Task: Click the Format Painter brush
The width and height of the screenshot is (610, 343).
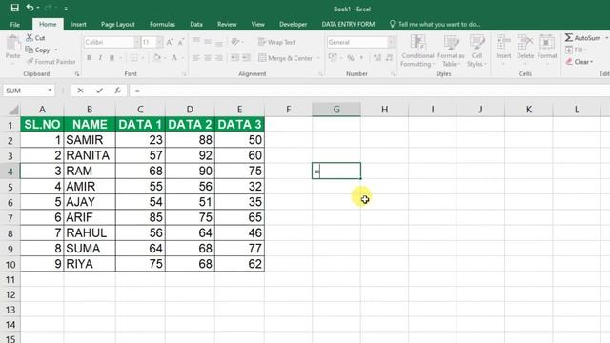Action: pos(30,61)
